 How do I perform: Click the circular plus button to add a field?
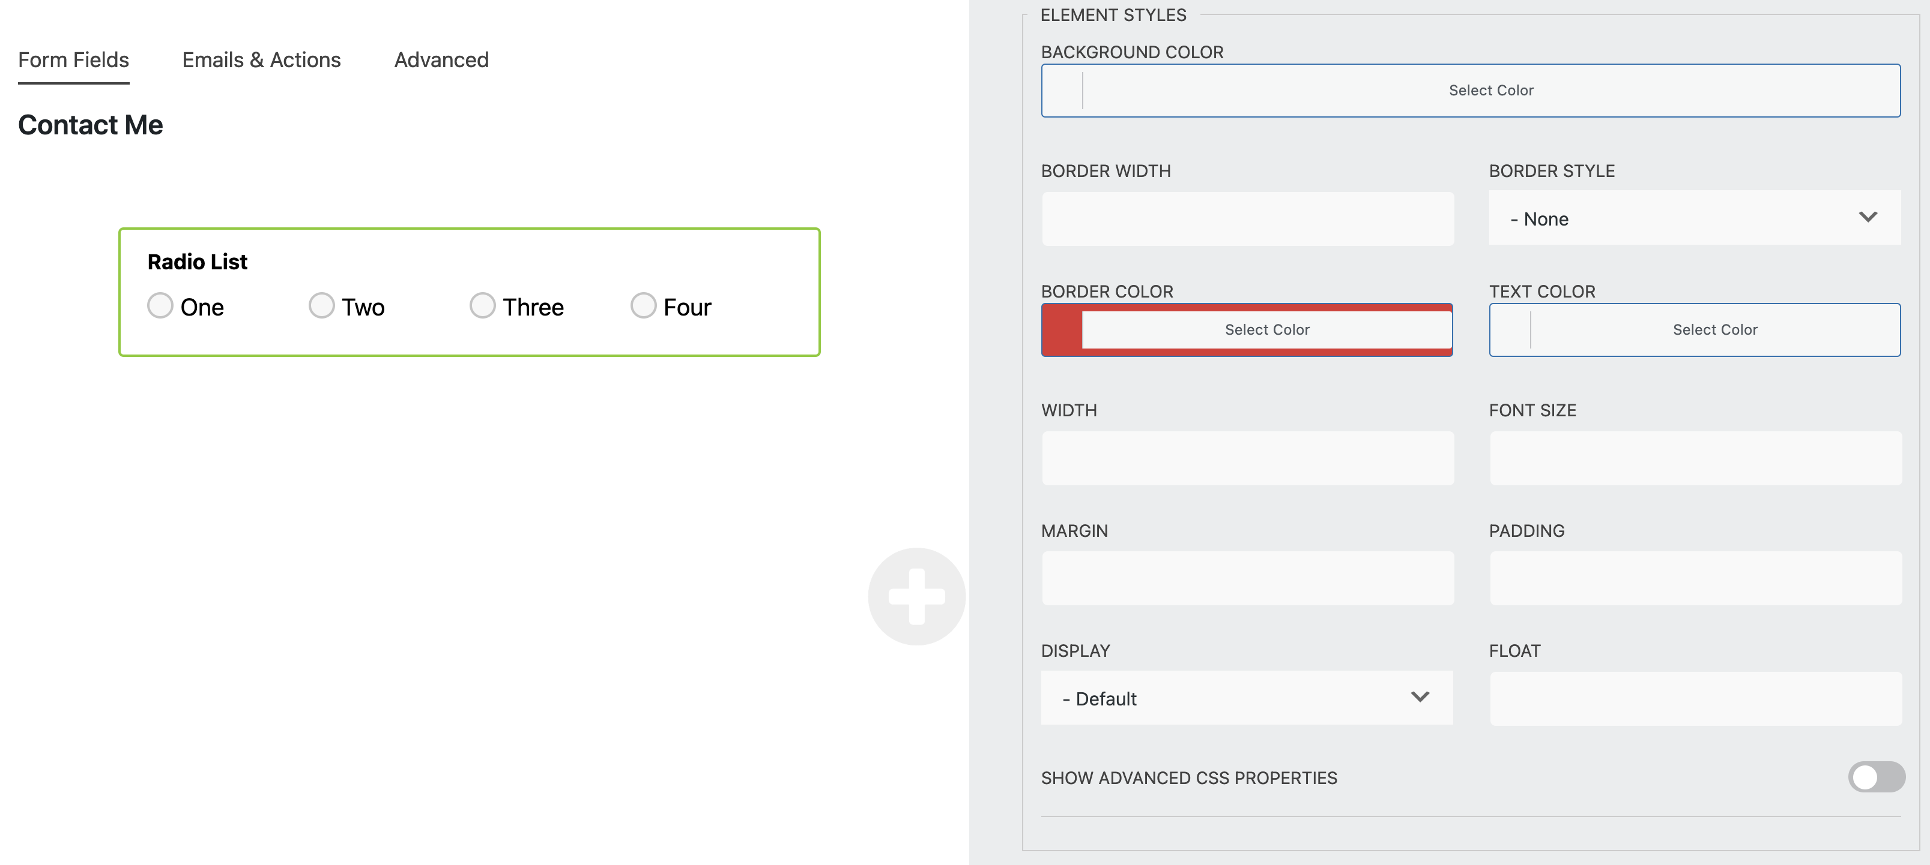click(x=916, y=596)
